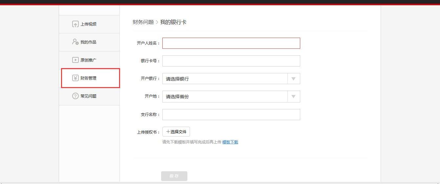Click the 常见问题 question mark icon

tap(75, 96)
